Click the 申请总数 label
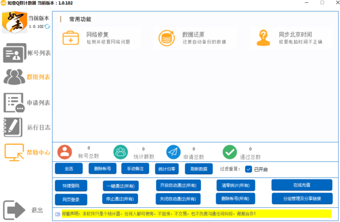Screen dimensions: 340x222 [194, 157]
